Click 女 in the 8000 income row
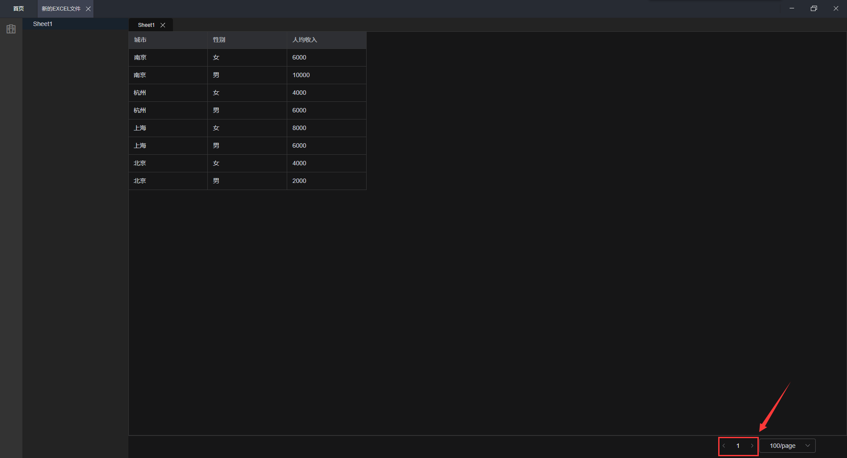This screenshot has height=458, width=847. (x=216, y=128)
